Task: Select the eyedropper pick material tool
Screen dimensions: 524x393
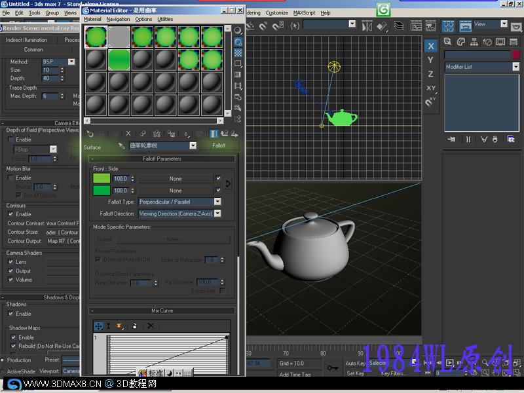Action: [x=121, y=146]
